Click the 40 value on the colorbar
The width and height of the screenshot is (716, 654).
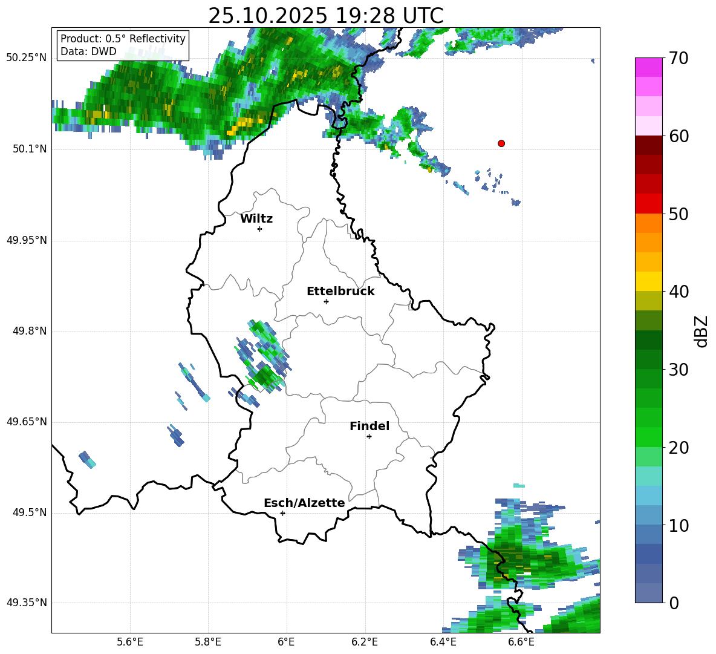click(678, 292)
